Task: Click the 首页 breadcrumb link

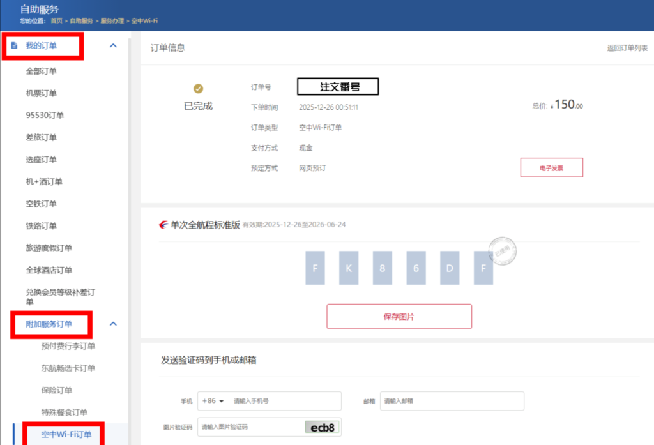Action: coord(57,21)
